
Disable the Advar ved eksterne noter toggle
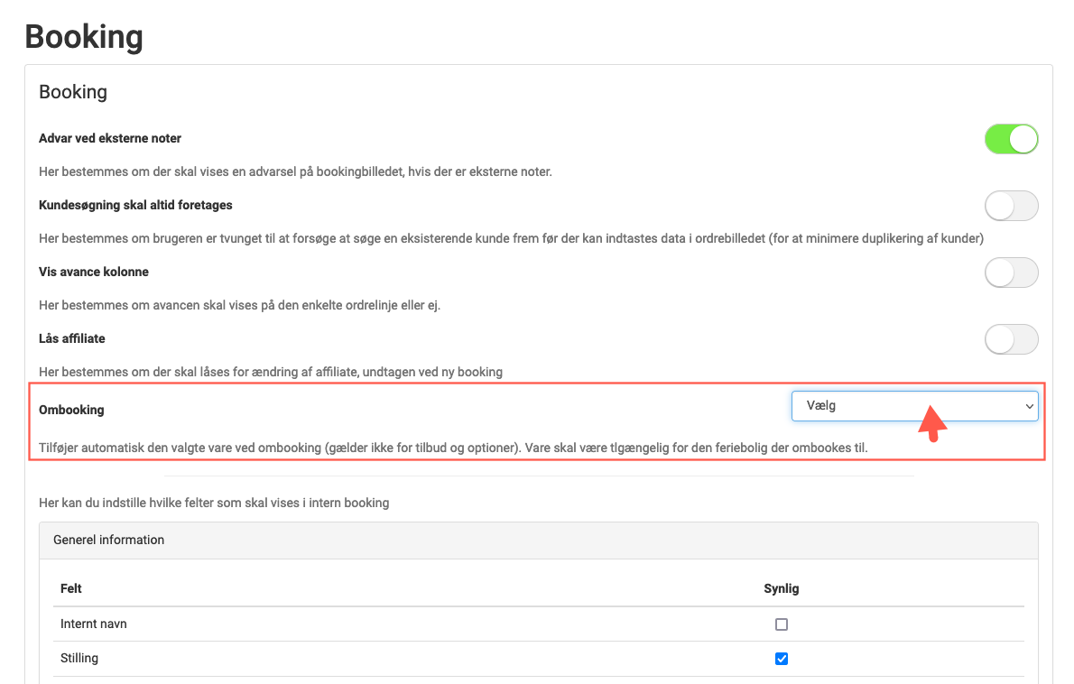(1011, 139)
